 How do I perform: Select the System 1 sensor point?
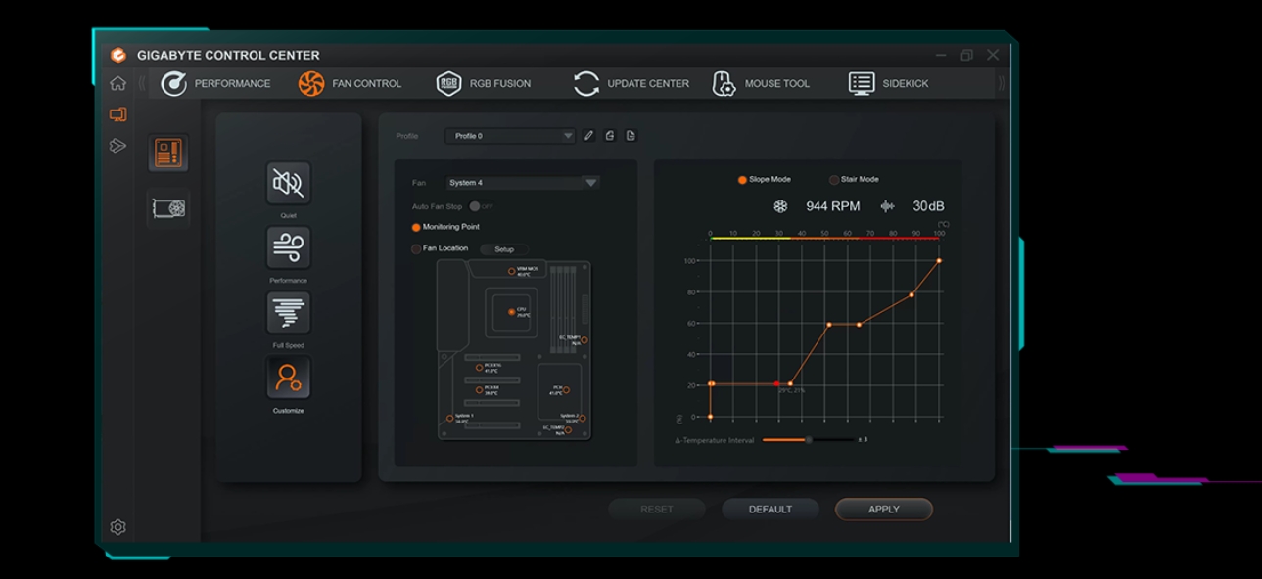[x=450, y=418]
